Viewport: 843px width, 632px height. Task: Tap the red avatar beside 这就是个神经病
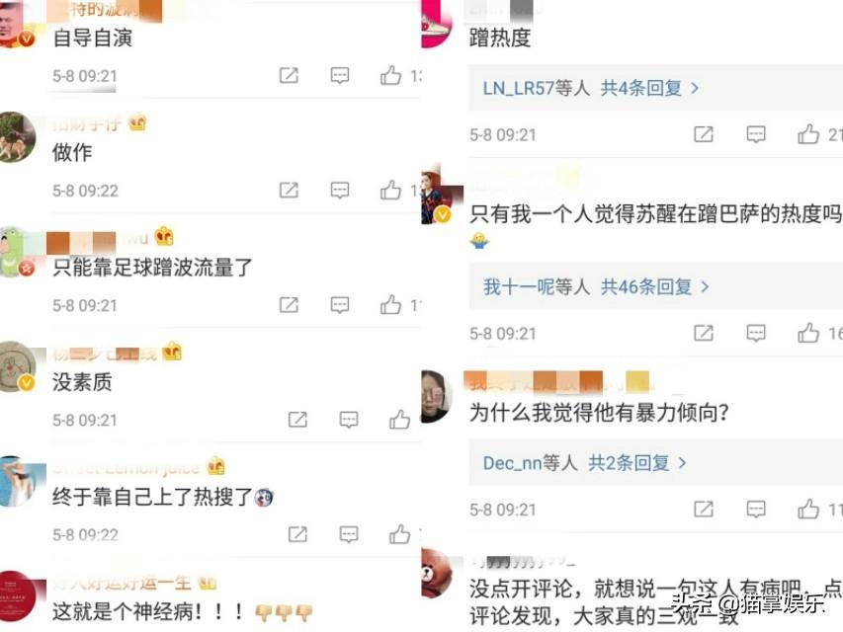click(18, 596)
